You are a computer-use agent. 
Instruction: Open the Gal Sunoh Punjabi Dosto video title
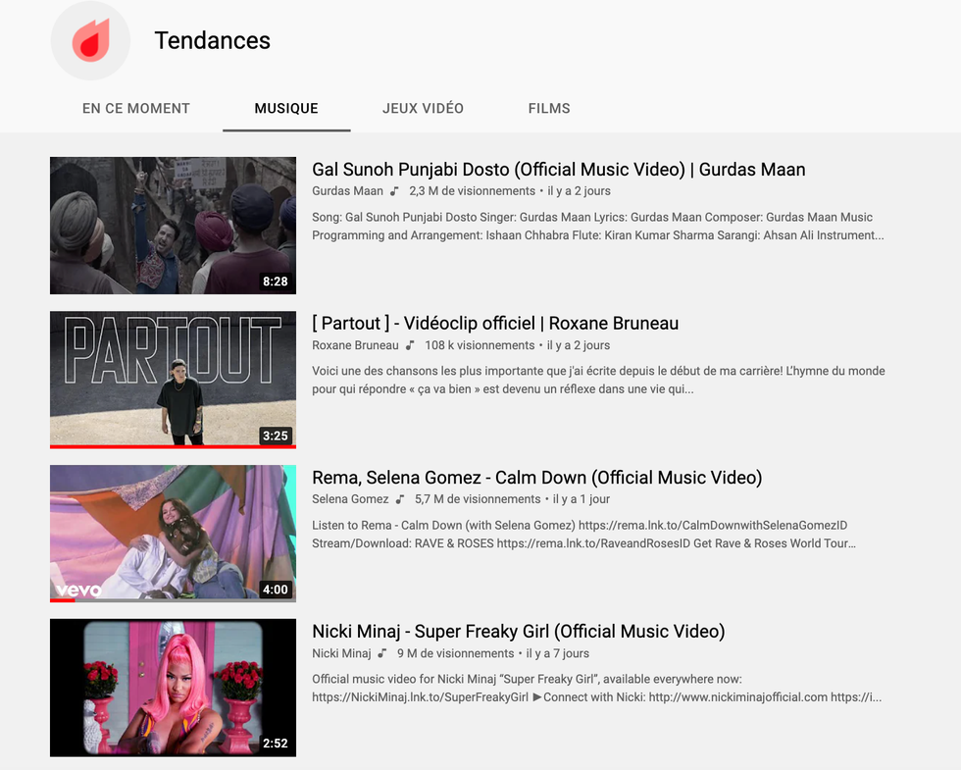tap(558, 169)
